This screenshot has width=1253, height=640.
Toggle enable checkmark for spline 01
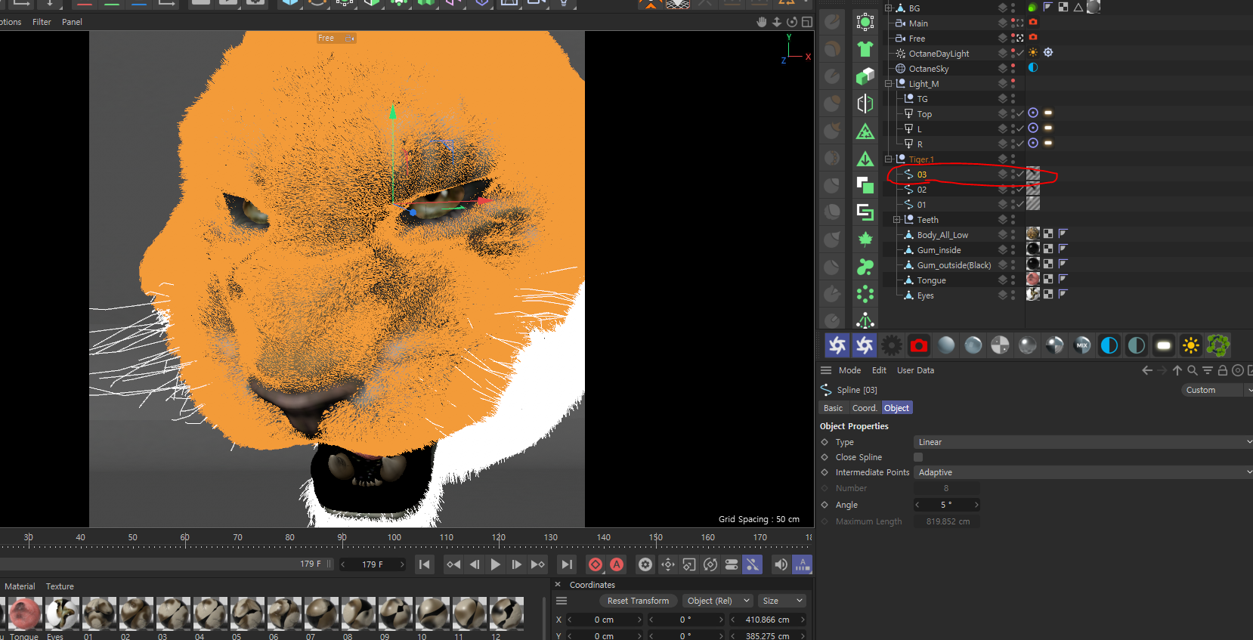pos(1020,204)
